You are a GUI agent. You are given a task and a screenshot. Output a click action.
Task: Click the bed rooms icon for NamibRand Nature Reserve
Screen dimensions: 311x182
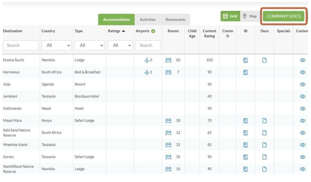pyautogui.click(x=168, y=169)
